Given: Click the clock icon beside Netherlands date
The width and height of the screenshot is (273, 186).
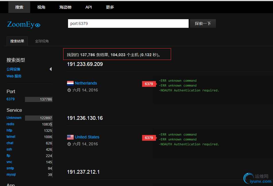Looking at the screenshot, I should coord(69,90).
